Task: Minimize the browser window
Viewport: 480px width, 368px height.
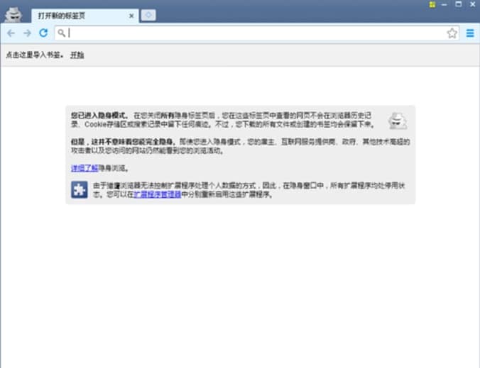Action: (x=444, y=4)
